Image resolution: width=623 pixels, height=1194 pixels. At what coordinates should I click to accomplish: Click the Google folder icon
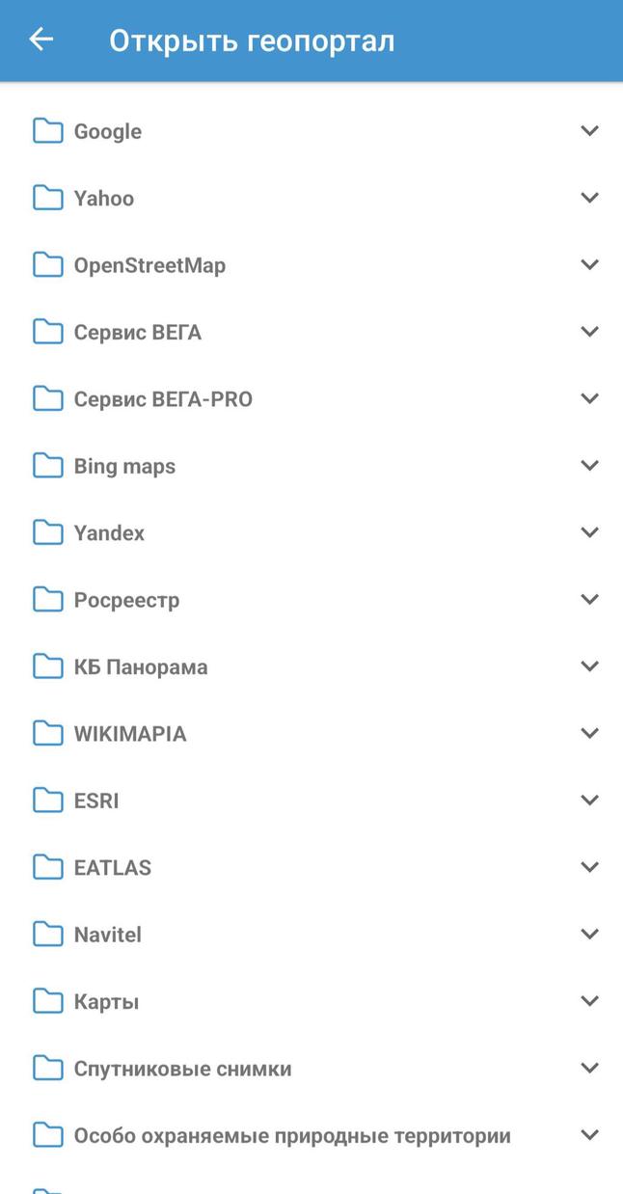(47, 130)
